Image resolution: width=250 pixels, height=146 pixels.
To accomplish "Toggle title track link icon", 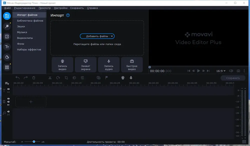I will 8,92.
